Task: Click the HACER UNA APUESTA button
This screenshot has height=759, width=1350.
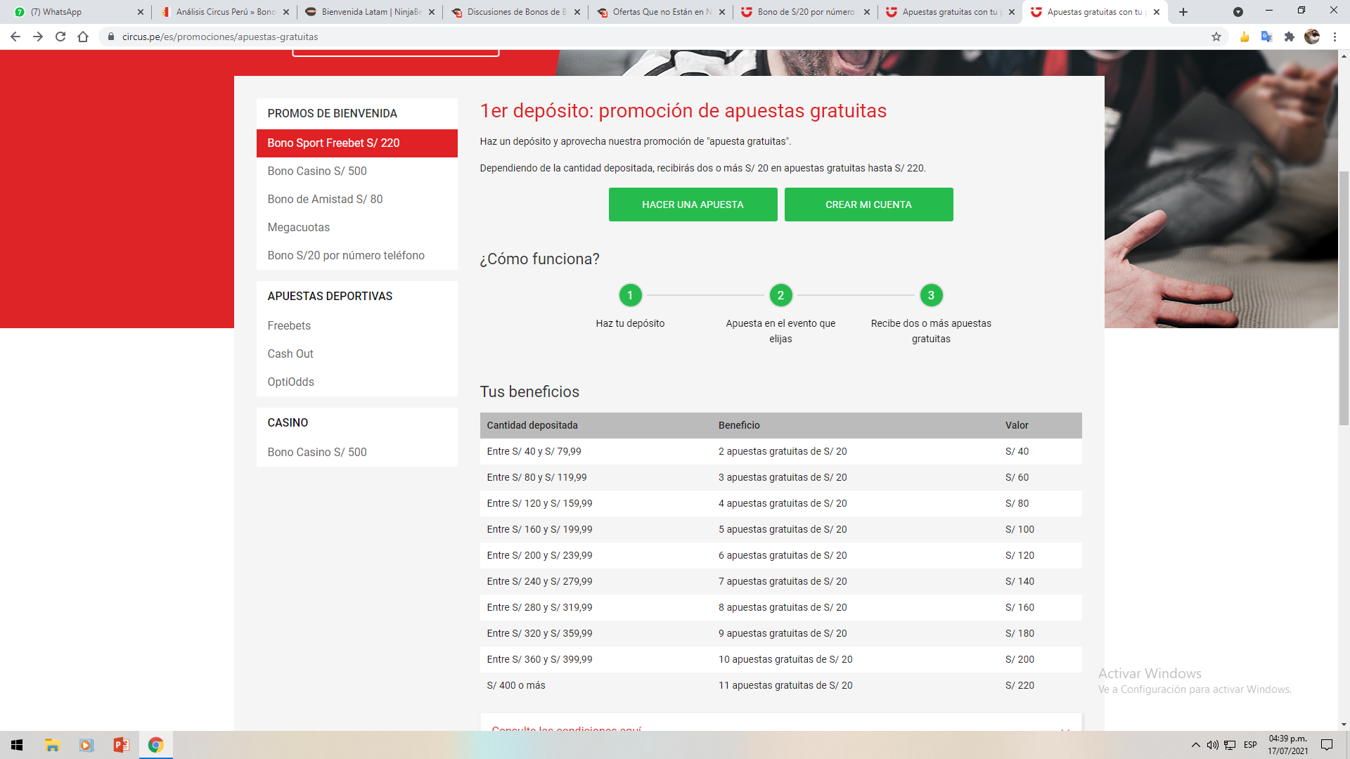Action: (x=693, y=205)
